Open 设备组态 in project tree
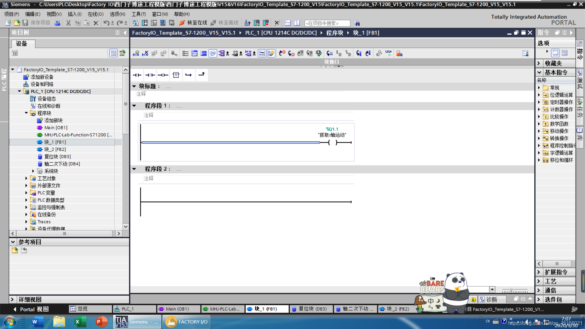 pyautogui.click(x=47, y=99)
